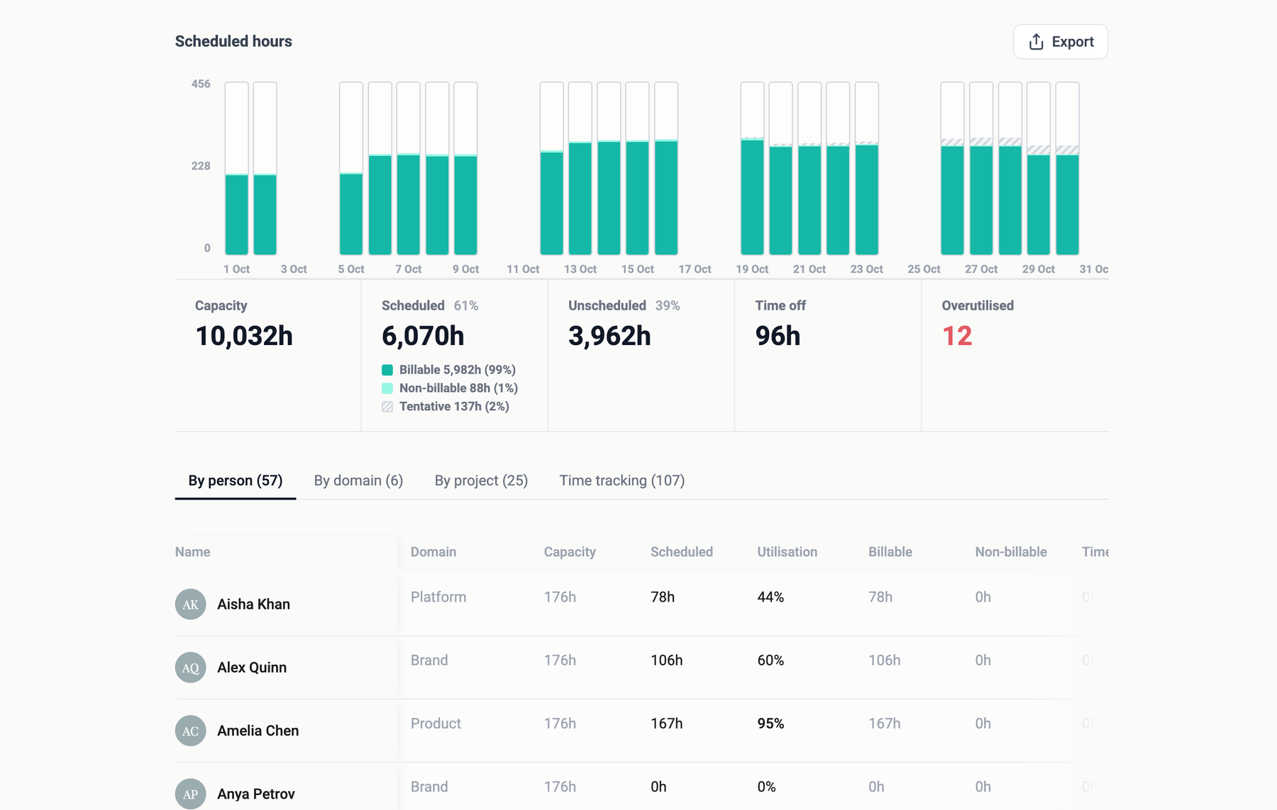Sort by the Billable column header

(890, 552)
